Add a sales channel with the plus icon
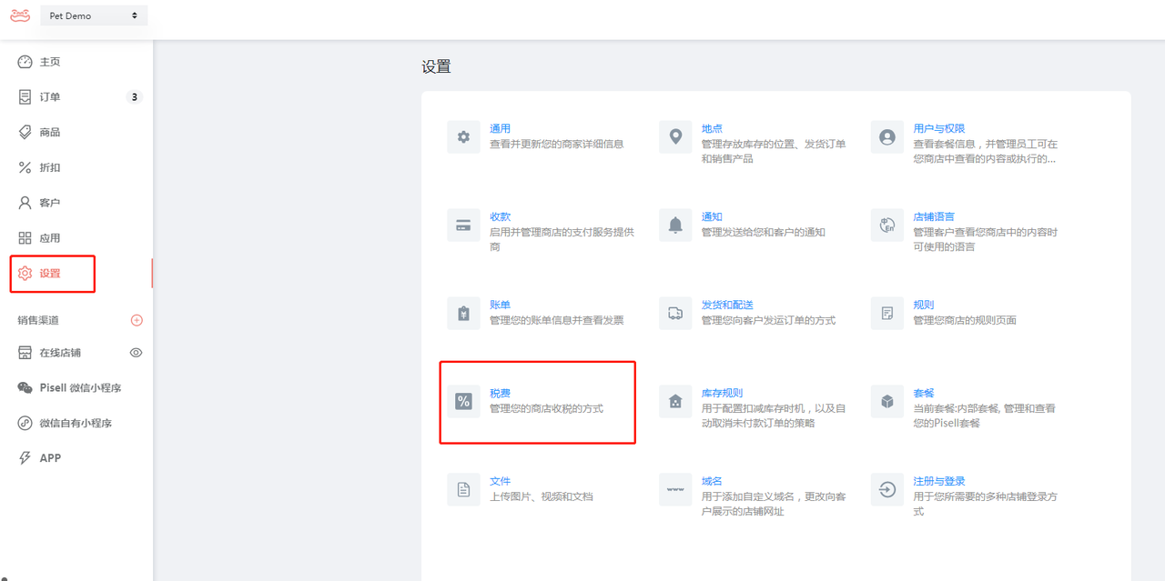Screen dimensions: 1165x581 (x=137, y=320)
